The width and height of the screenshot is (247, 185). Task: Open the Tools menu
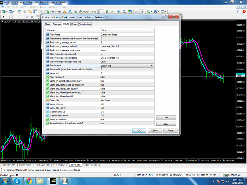[x=43, y=7]
